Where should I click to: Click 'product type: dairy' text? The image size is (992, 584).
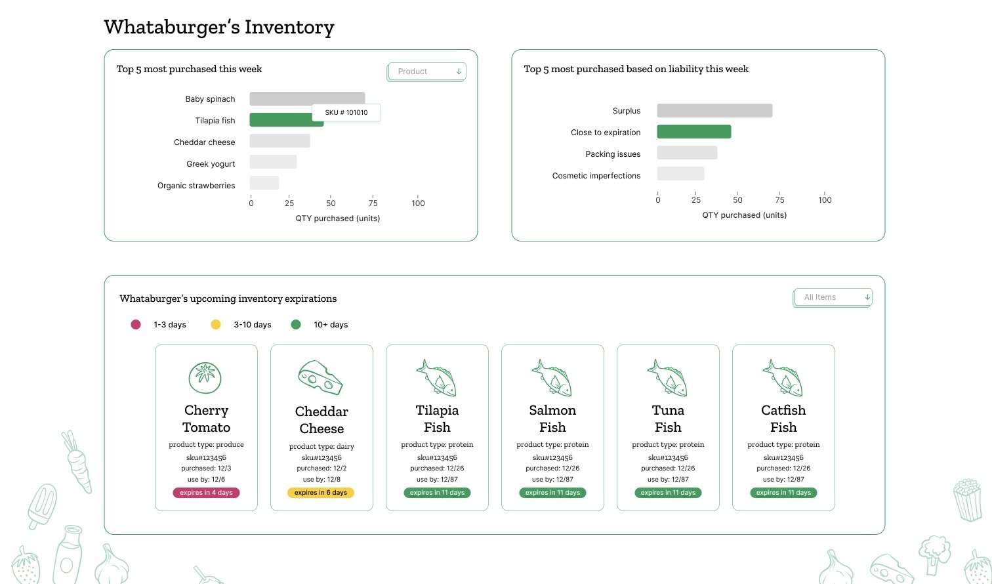point(321,447)
